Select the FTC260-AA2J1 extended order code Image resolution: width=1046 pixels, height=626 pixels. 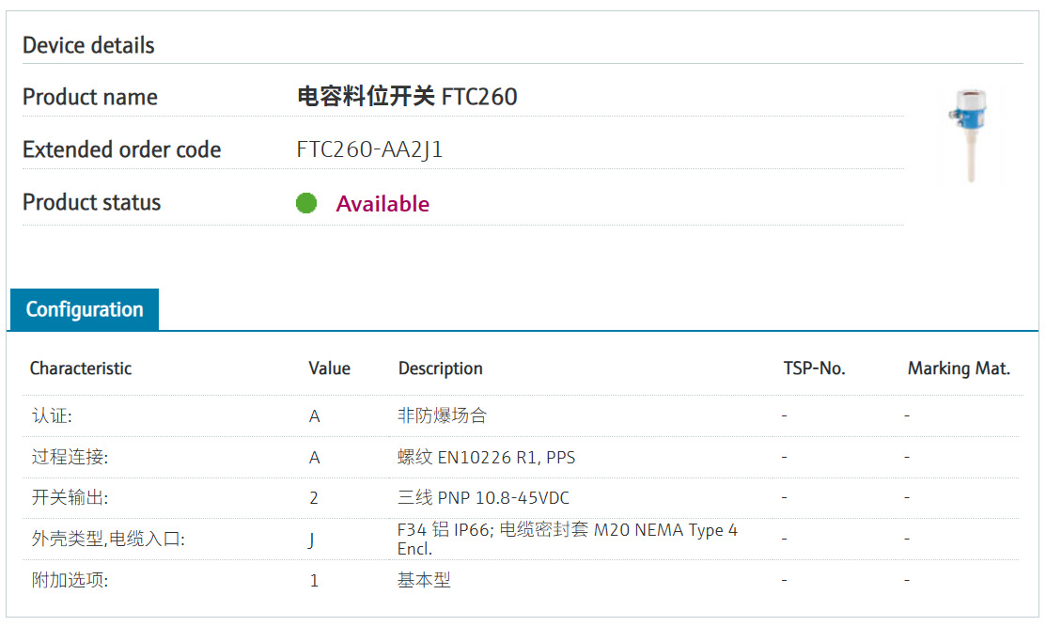[369, 149]
